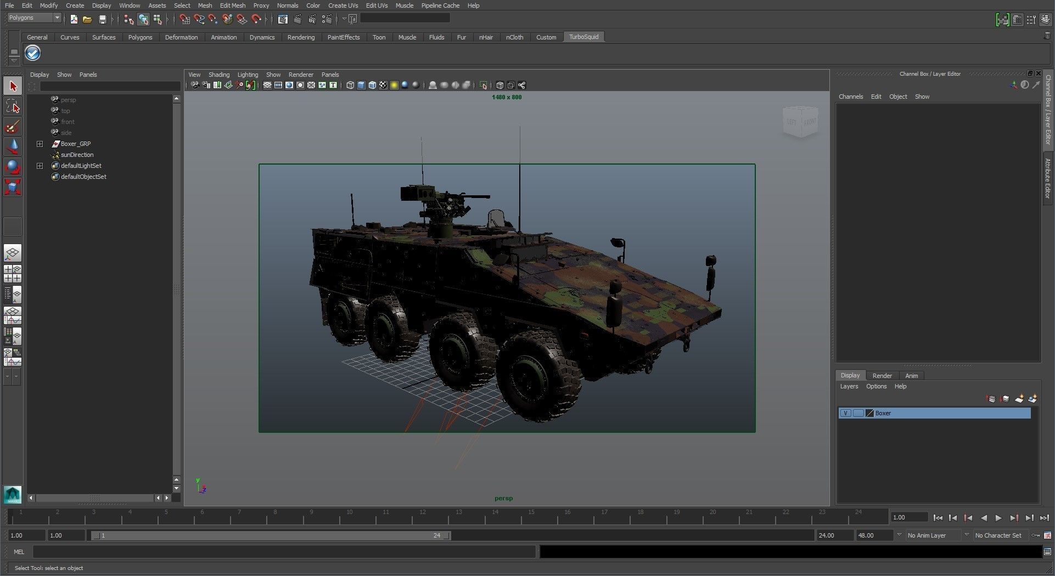The image size is (1055, 576).
Task: Click the time range slider bar
Action: [x=271, y=535]
